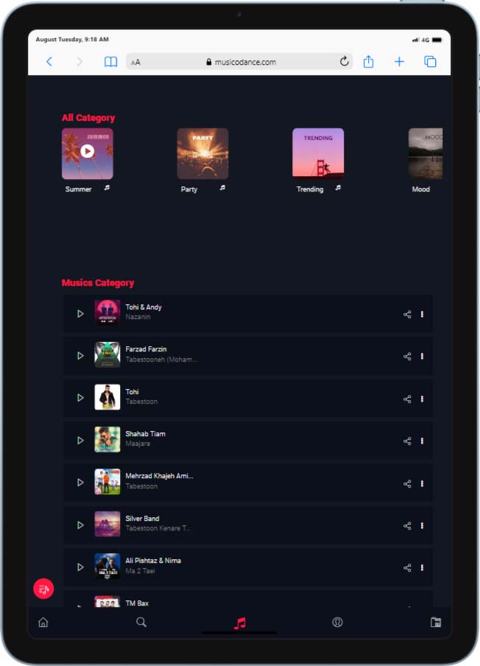Open more options for Silver Band track
The width and height of the screenshot is (480, 666).
pos(422,525)
